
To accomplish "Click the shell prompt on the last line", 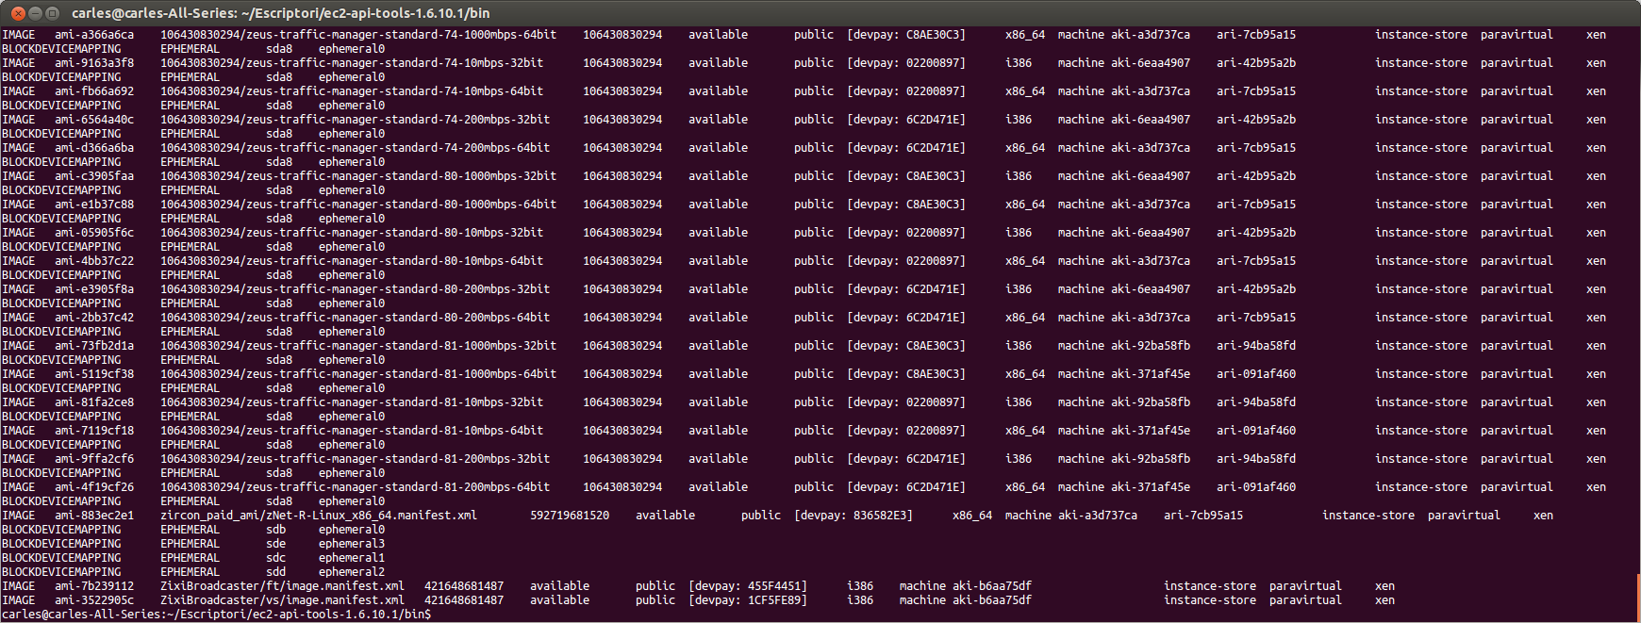I will point(216,615).
